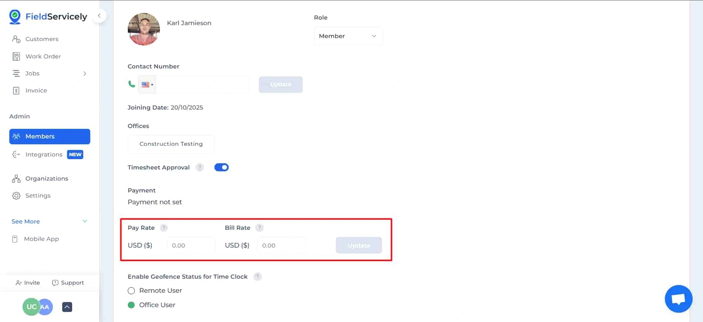Click the UC user avatar

[x=31, y=307]
